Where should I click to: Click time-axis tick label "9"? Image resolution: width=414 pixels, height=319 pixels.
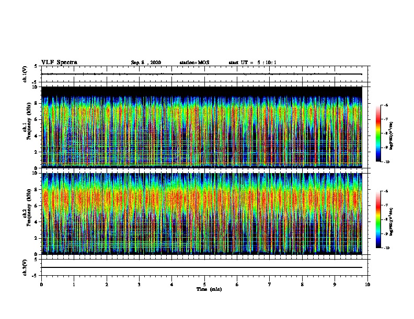[x=335, y=284]
